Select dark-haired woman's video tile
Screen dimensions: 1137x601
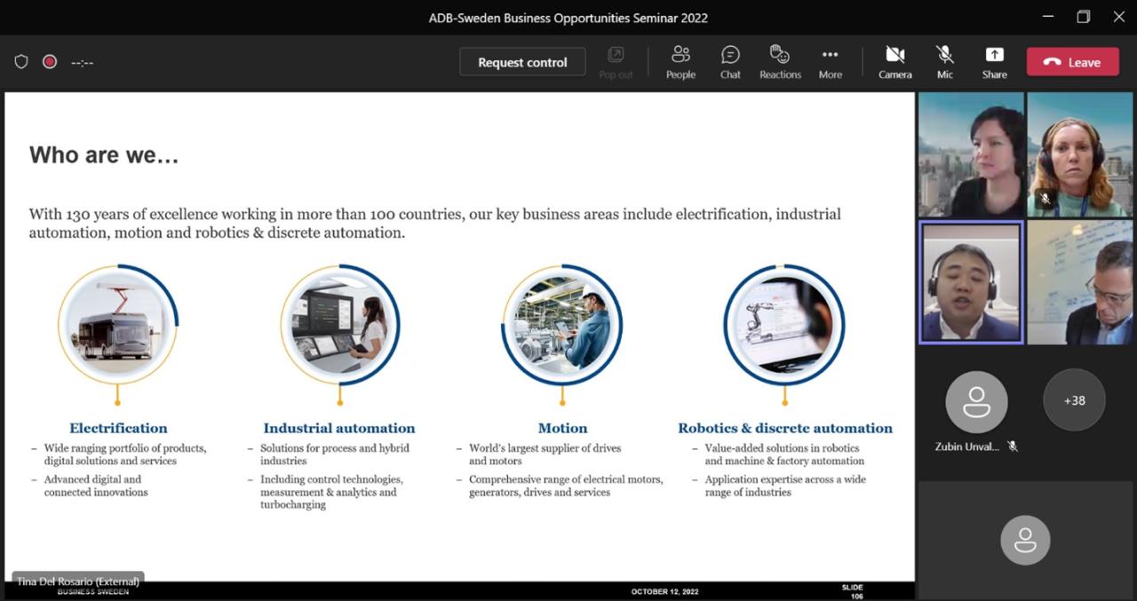point(971,155)
